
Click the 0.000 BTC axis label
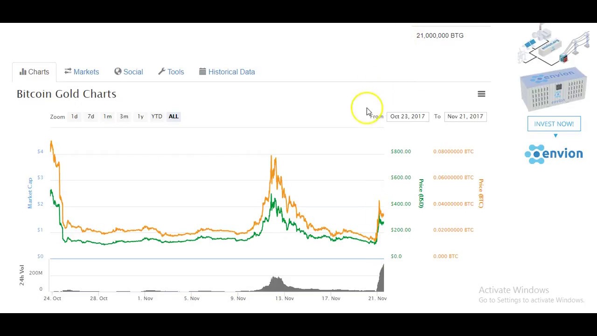coord(445,256)
